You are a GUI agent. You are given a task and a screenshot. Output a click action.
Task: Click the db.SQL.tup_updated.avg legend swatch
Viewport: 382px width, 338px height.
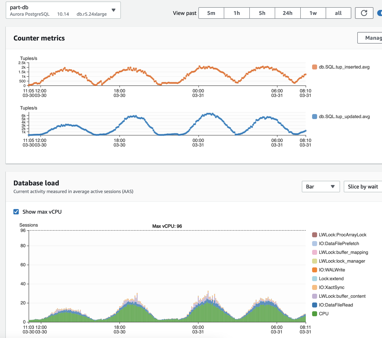tap(314, 117)
